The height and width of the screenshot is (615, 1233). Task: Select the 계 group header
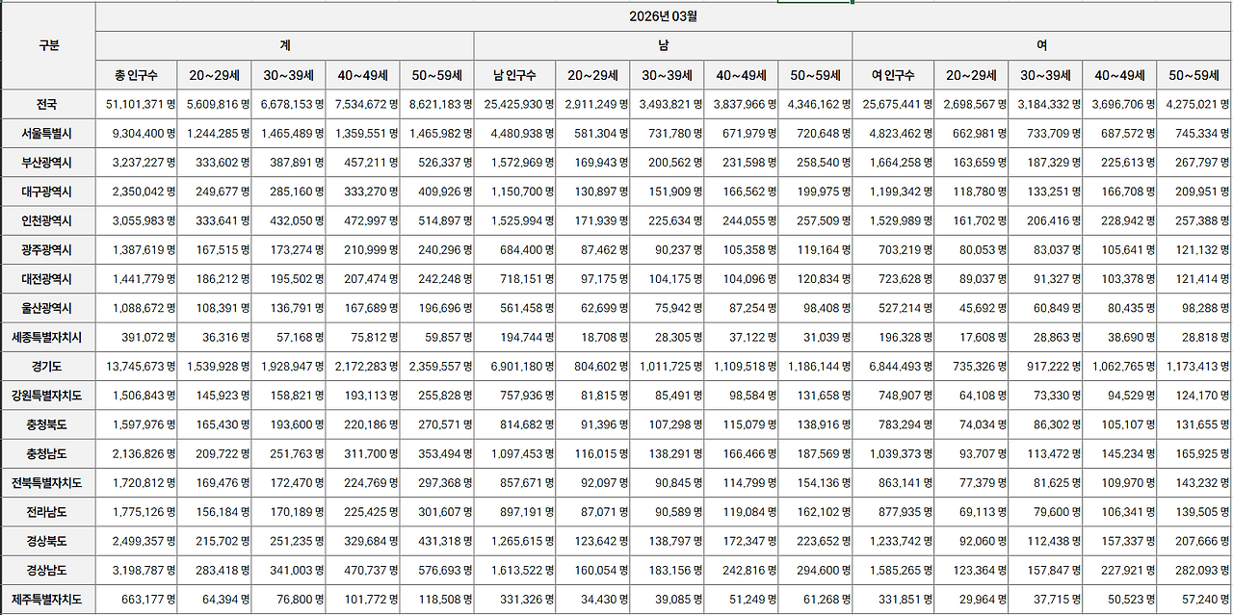(285, 45)
